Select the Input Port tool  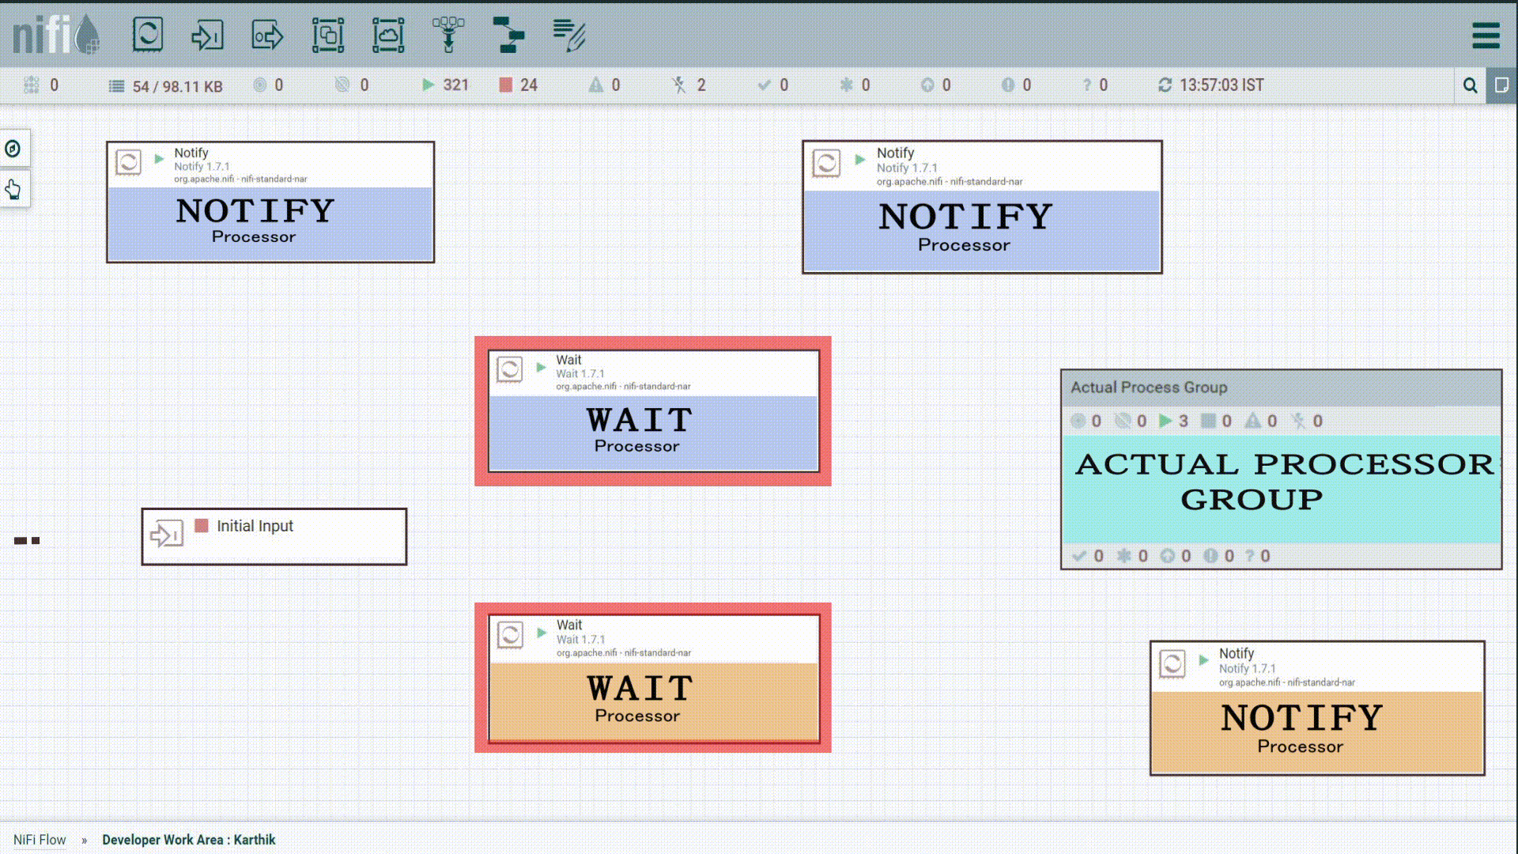(x=207, y=34)
